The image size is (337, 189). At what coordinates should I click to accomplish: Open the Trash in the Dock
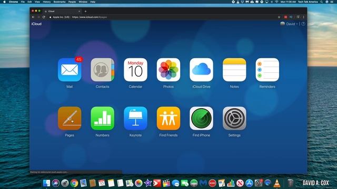[x=290, y=183]
